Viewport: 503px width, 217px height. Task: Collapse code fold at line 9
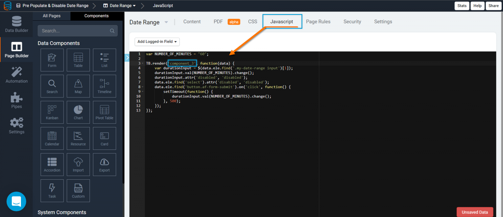click(x=143, y=91)
